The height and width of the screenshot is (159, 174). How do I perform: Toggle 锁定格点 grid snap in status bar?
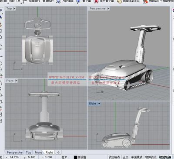114,157
